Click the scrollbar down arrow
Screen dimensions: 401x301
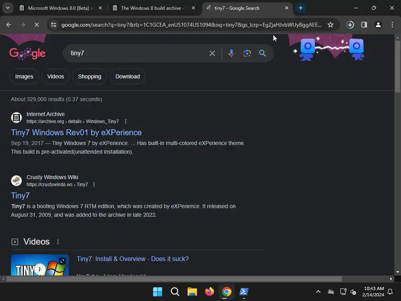coord(397,272)
